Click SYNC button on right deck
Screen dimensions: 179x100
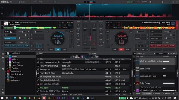coord(128,49)
